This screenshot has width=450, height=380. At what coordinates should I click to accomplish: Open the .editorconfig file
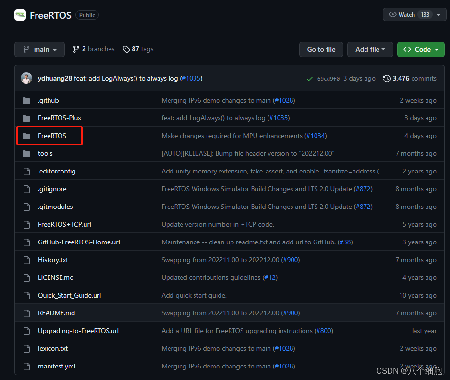point(57,172)
